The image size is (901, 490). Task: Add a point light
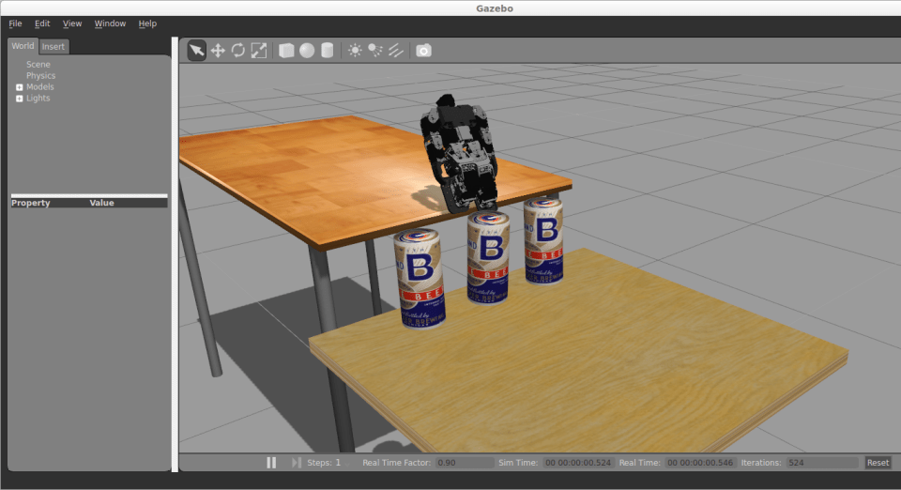click(x=355, y=51)
